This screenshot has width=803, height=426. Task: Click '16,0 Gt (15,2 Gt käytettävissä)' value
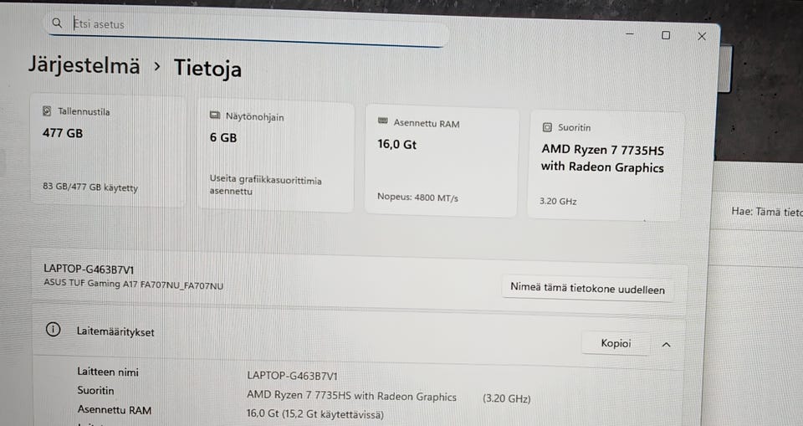coord(315,413)
